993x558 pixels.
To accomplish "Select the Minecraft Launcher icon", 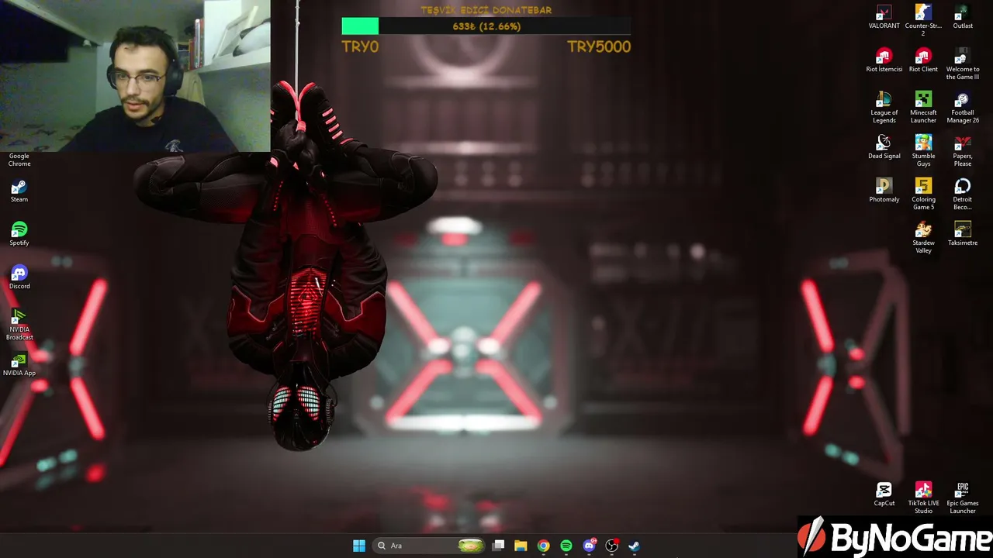I will tap(923, 107).
